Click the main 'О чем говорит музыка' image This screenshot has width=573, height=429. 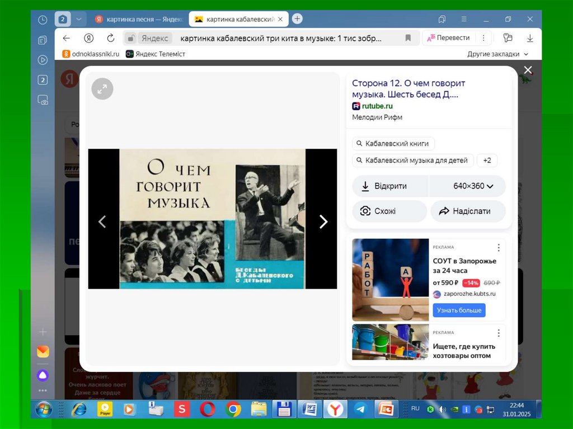click(x=212, y=219)
